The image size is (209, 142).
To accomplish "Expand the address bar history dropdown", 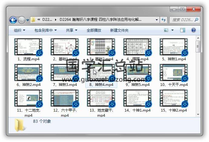I will point(157,20).
